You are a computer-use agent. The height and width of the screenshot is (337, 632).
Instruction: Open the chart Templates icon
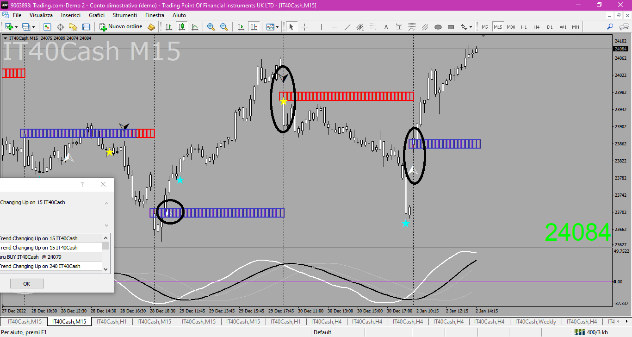point(271,27)
